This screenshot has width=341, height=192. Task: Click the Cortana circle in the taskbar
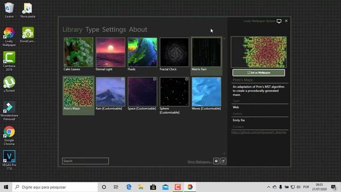click(x=104, y=187)
